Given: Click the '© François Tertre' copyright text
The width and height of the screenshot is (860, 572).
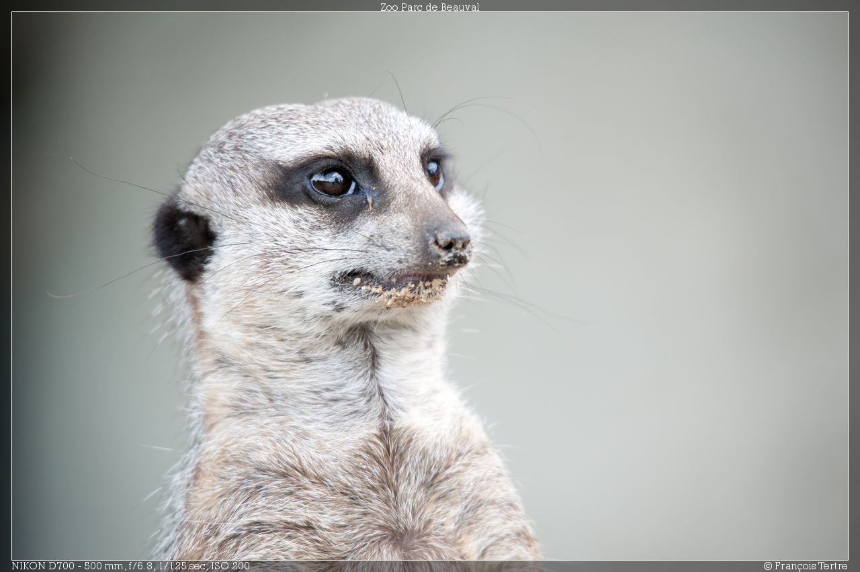Looking at the screenshot, I should pos(805,566).
